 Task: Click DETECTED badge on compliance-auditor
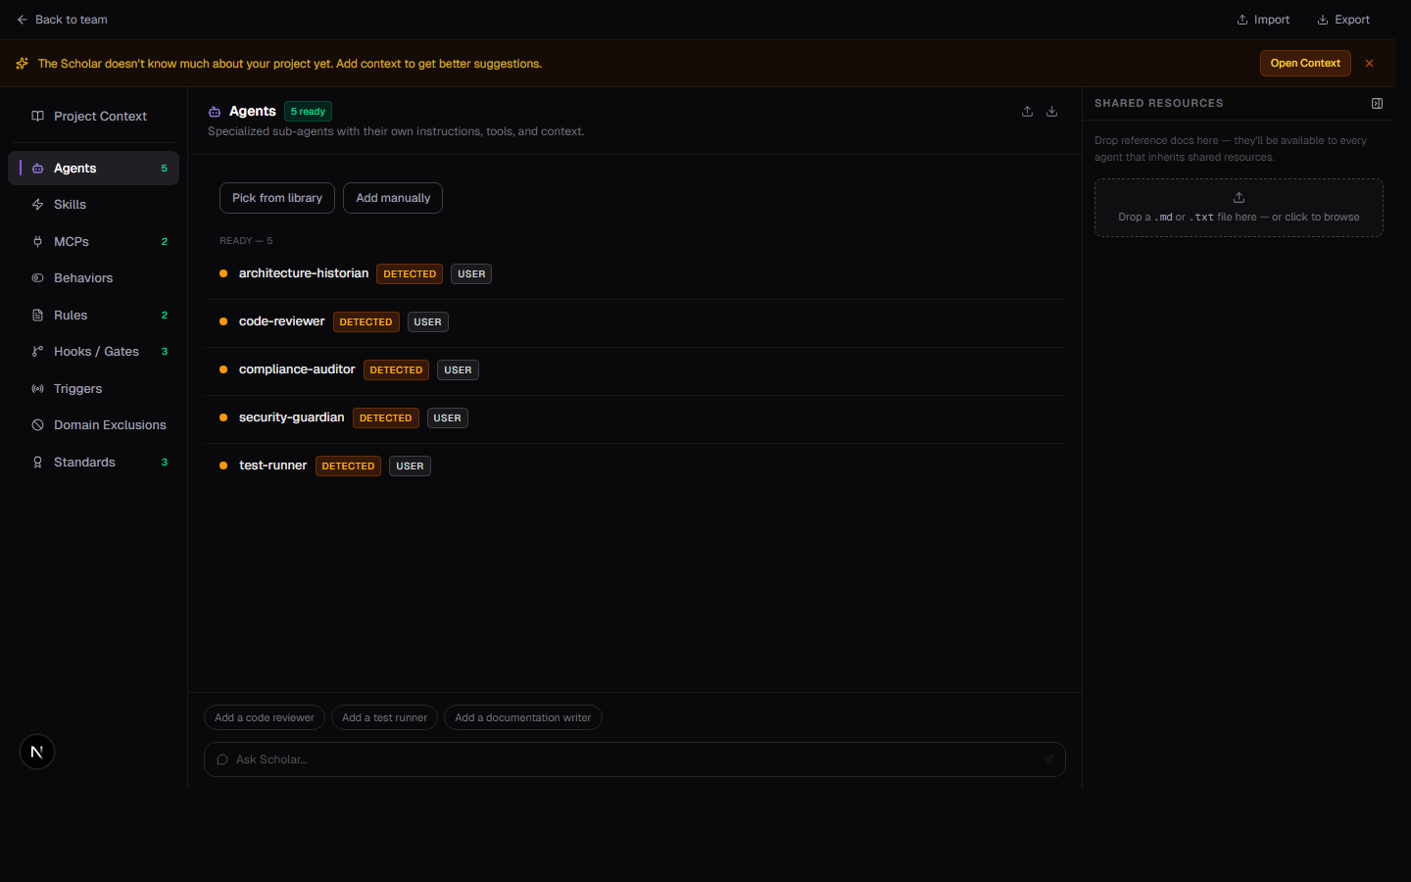tap(396, 370)
